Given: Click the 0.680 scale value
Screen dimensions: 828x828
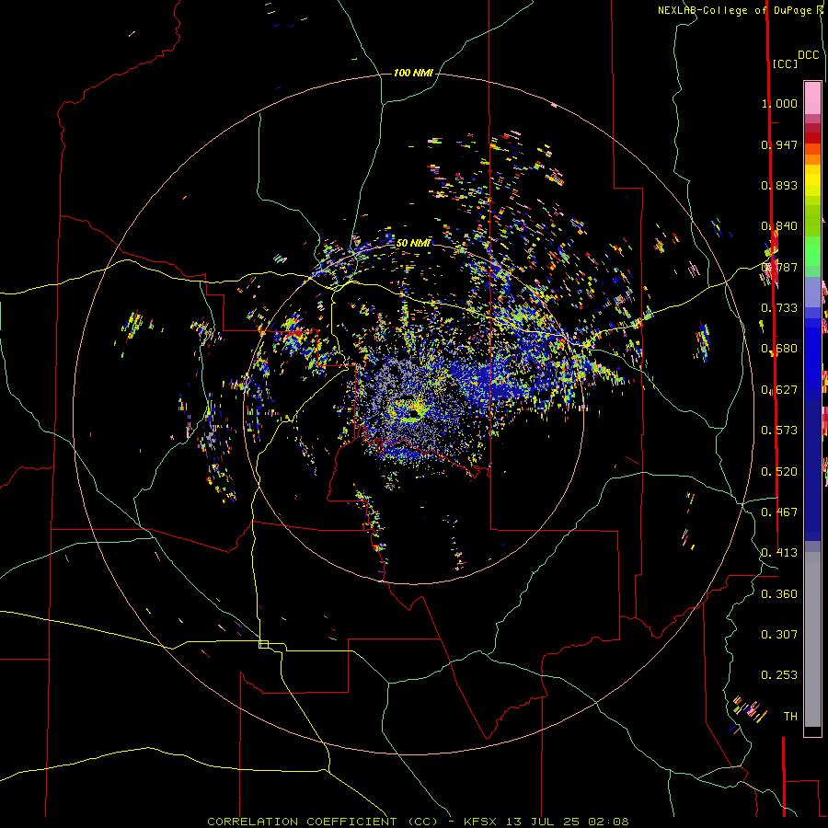Looking at the screenshot, I should tap(779, 349).
